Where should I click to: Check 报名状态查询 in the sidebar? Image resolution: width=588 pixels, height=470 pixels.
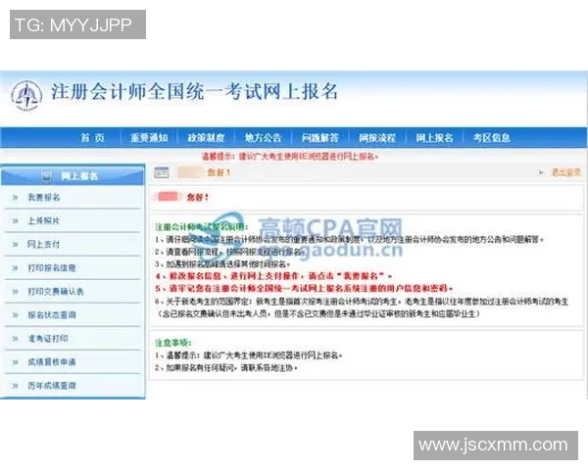(x=52, y=315)
